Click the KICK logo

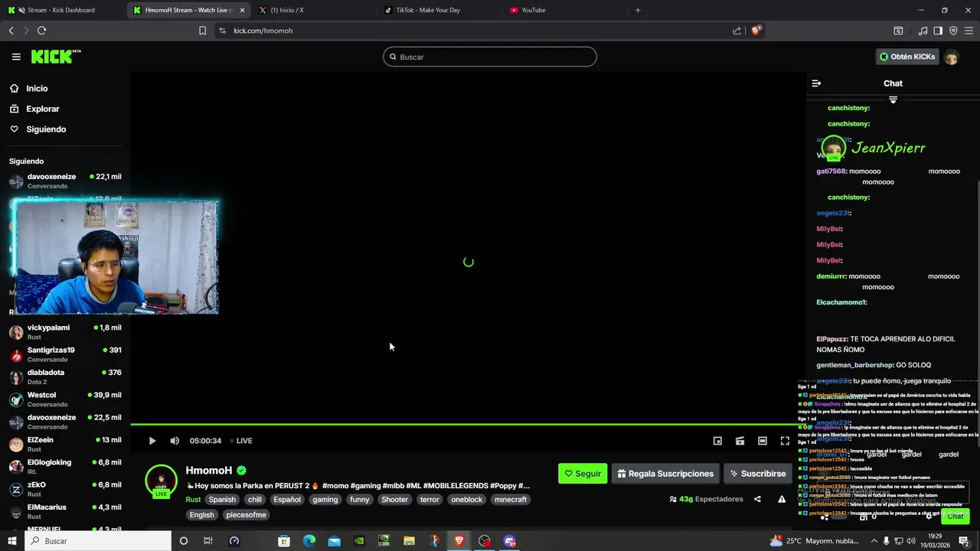point(56,57)
